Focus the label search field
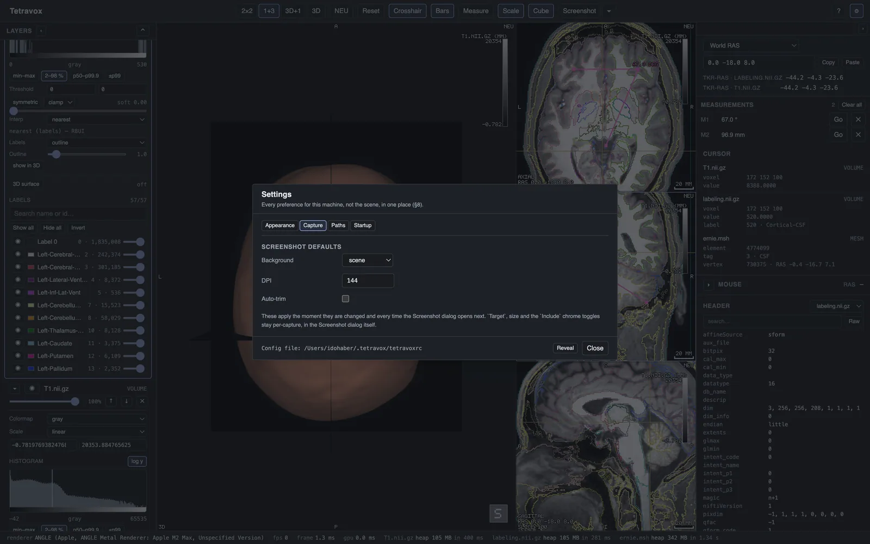The width and height of the screenshot is (870, 544). (x=78, y=214)
